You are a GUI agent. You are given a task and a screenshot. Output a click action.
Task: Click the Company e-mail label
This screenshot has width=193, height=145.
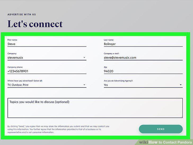coord(111,53)
